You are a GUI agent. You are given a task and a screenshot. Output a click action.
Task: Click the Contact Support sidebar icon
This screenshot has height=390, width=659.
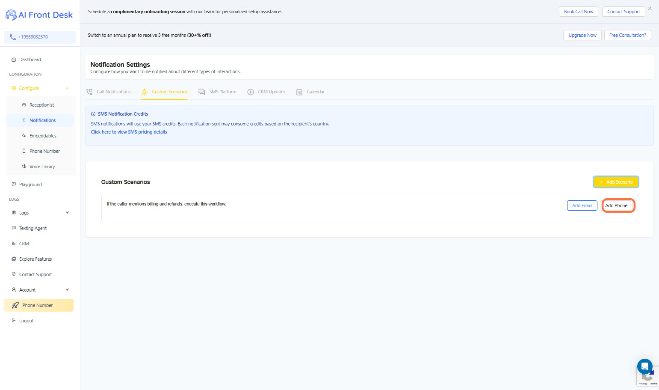pyautogui.click(x=14, y=274)
